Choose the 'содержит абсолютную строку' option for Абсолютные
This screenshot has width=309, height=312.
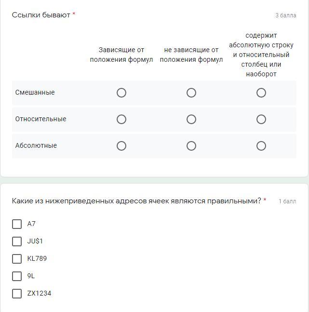(x=261, y=146)
